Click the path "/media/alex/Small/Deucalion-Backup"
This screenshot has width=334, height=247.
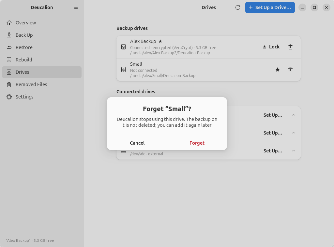[x=163, y=75]
